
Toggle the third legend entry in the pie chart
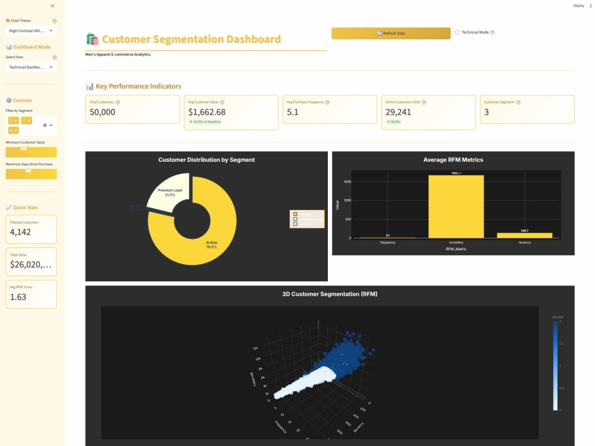[x=306, y=224]
